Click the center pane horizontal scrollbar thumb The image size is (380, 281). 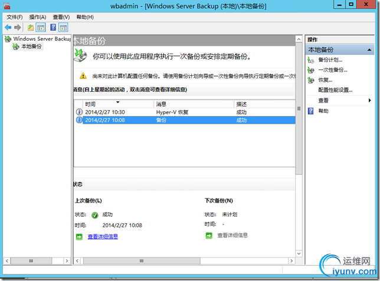[142, 261]
